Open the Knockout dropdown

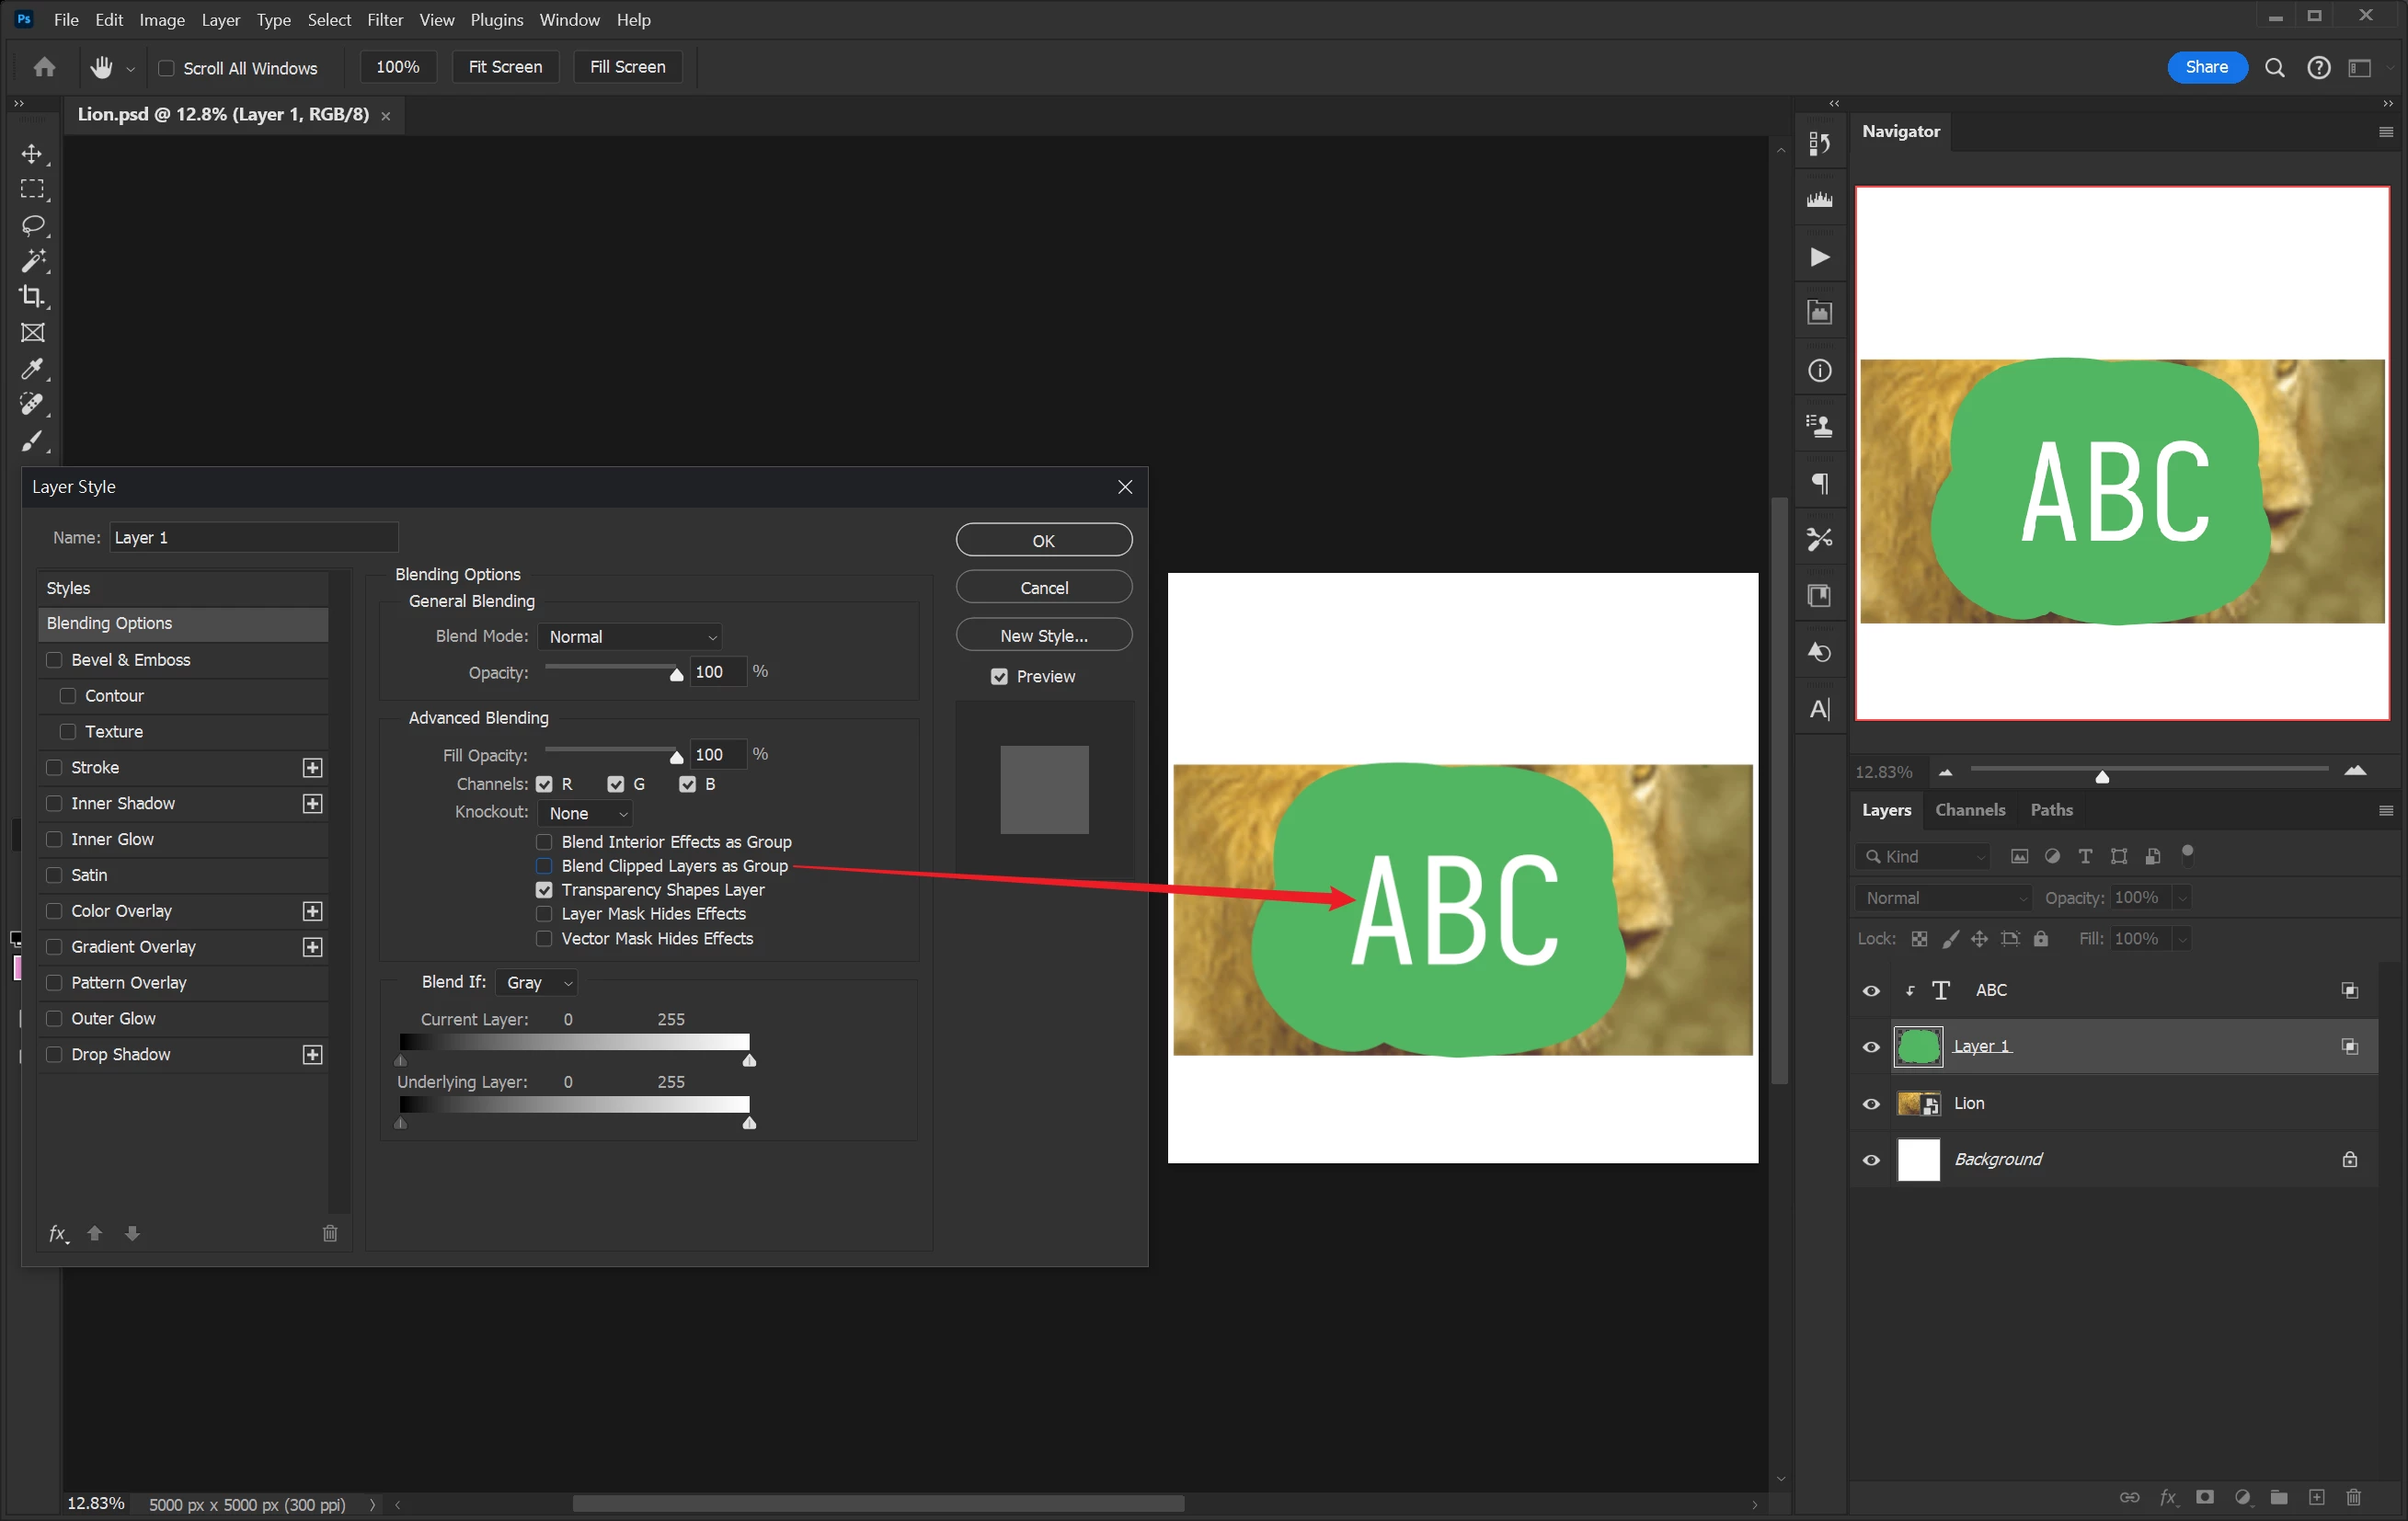click(x=585, y=813)
